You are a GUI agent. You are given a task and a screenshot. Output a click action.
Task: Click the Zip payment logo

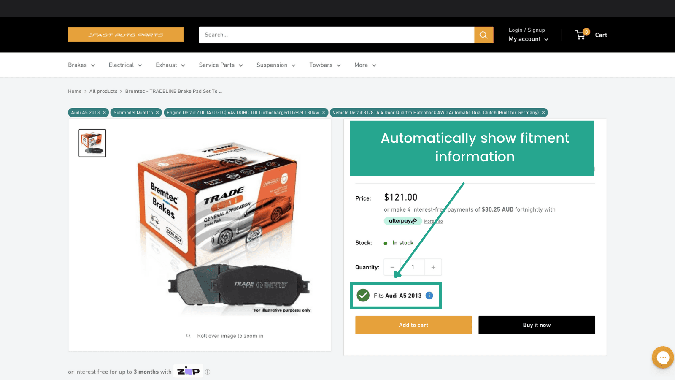188,371
